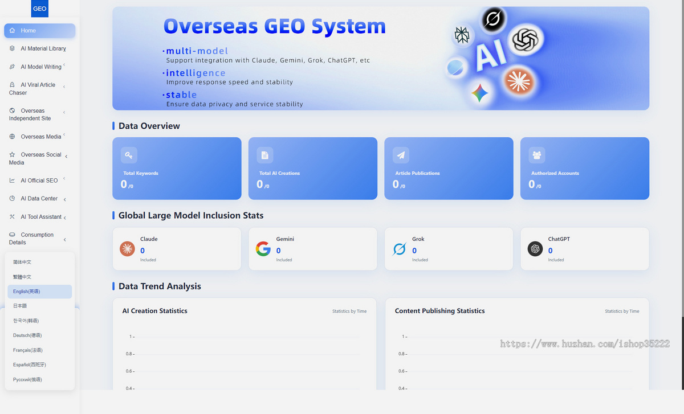Click the black Grok bubble in banner
The width and height of the screenshot is (684, 414).
(x=494, y=19)
